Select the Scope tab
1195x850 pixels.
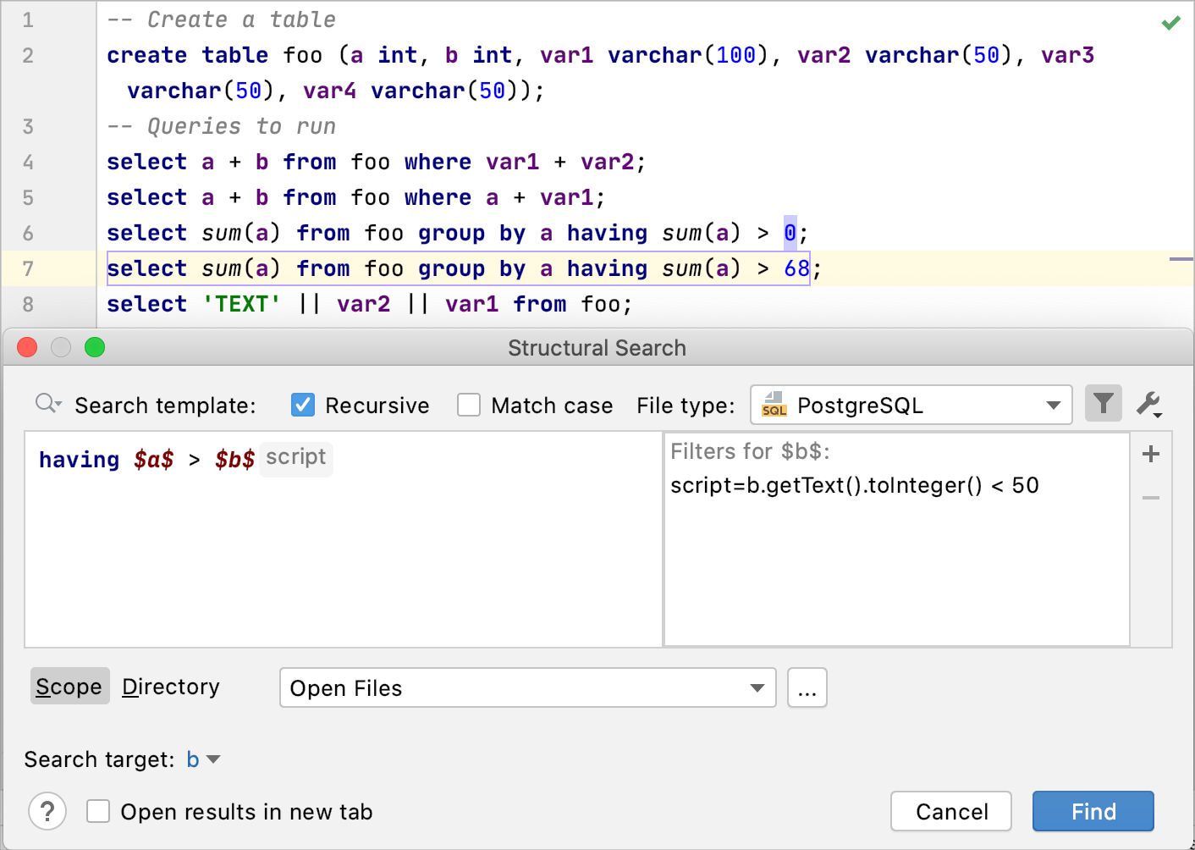[x=69, y=687]
